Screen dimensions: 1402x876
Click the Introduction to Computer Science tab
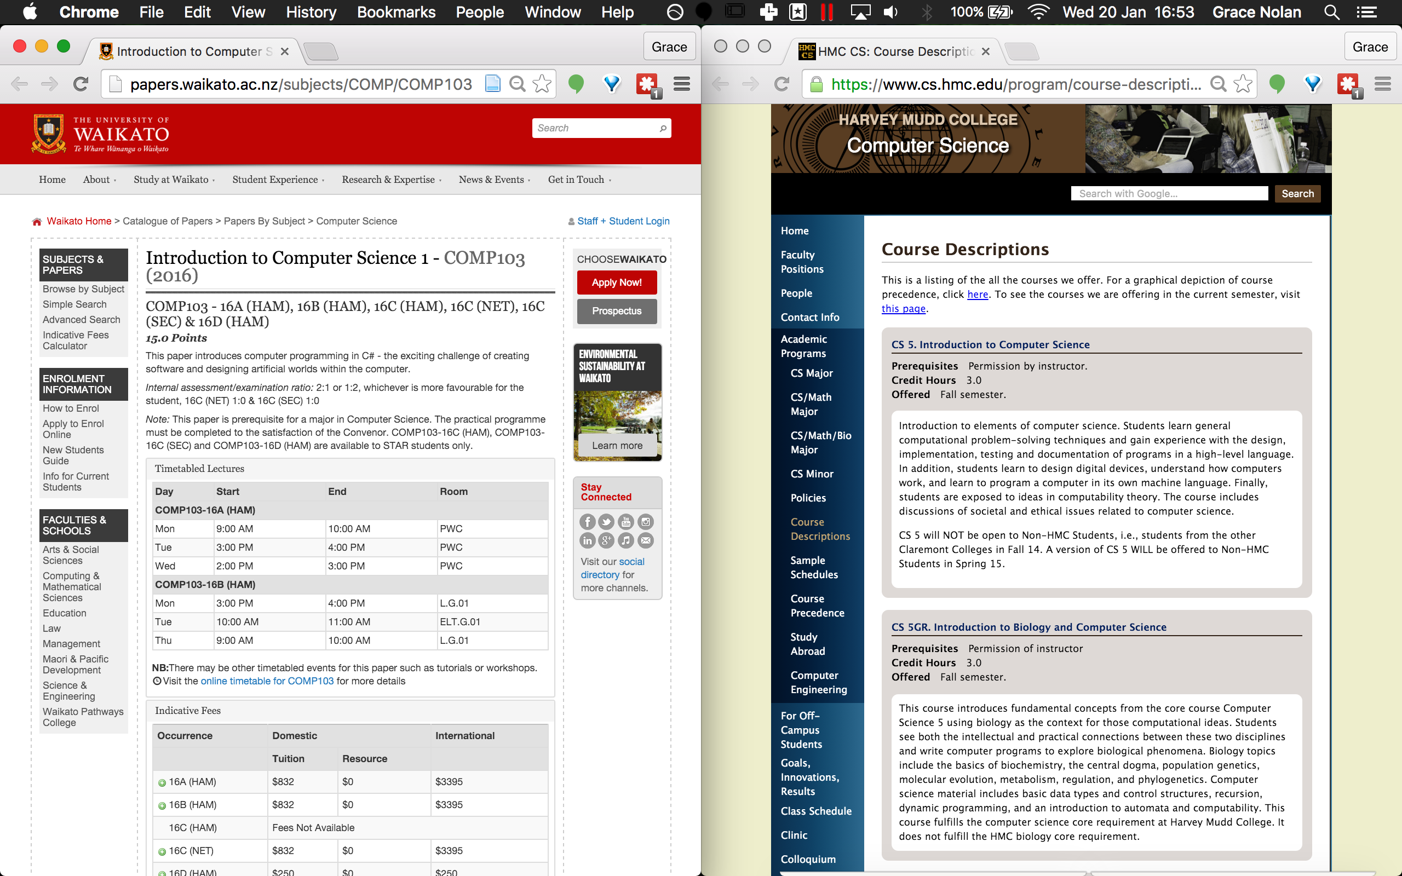point(188,50)
